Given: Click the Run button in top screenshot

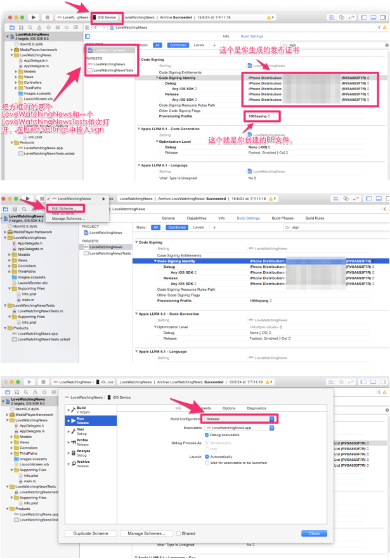Looking at the screenshot, I should coord(34,17).
